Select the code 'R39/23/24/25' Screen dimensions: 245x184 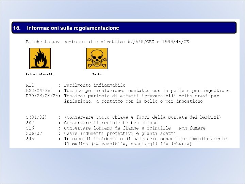coord(42,96)
